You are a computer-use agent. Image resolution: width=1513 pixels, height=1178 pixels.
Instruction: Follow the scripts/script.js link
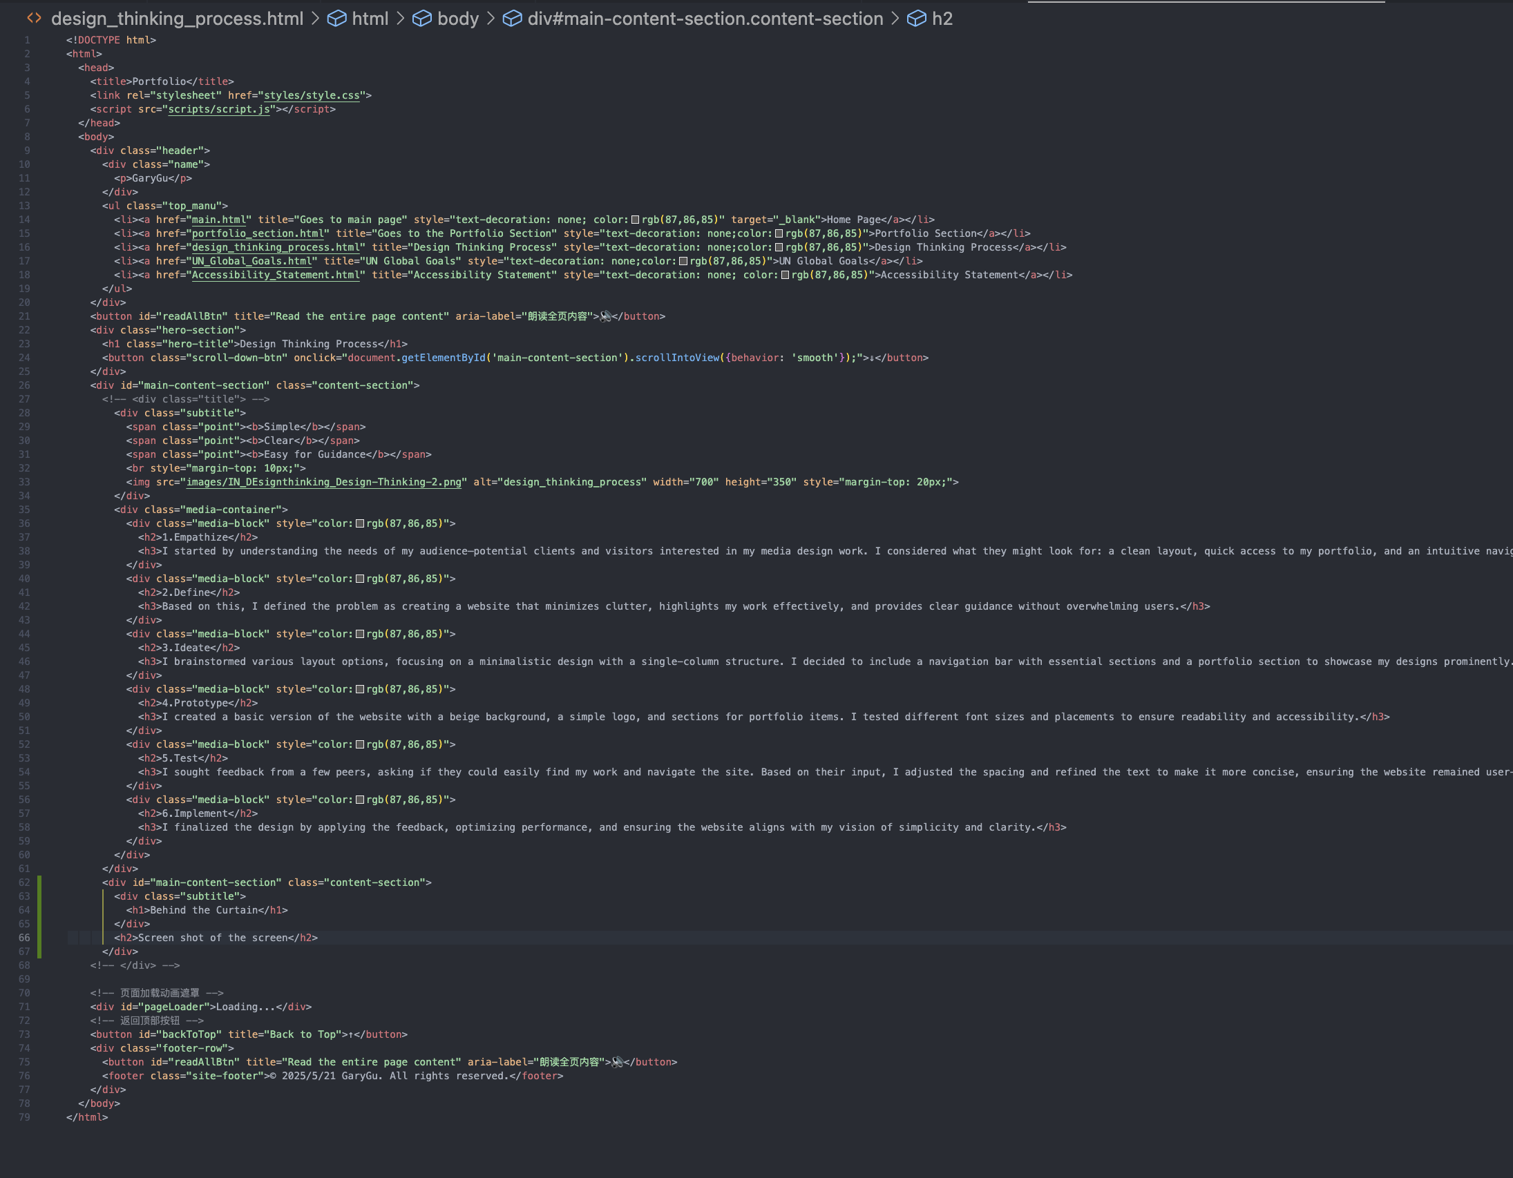219,109
